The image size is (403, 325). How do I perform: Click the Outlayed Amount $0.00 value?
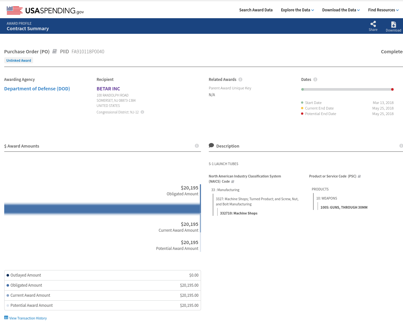(194, 275)
